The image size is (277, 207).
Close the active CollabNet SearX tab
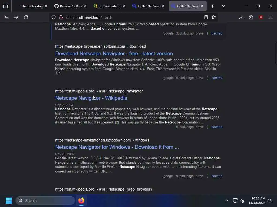point(202,6)
